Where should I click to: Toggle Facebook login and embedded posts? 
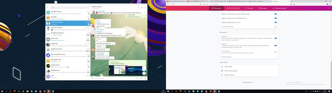coord(275,18)
